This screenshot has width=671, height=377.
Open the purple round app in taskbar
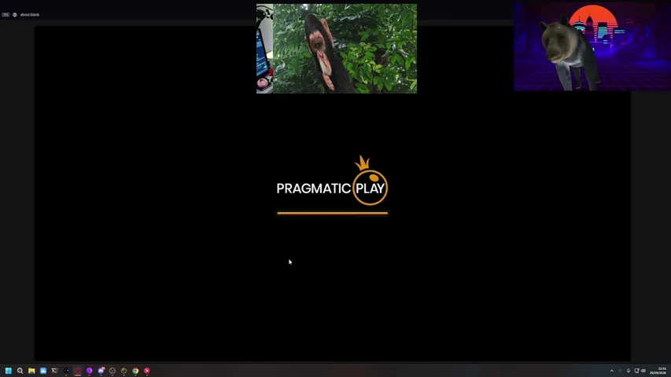89,371
